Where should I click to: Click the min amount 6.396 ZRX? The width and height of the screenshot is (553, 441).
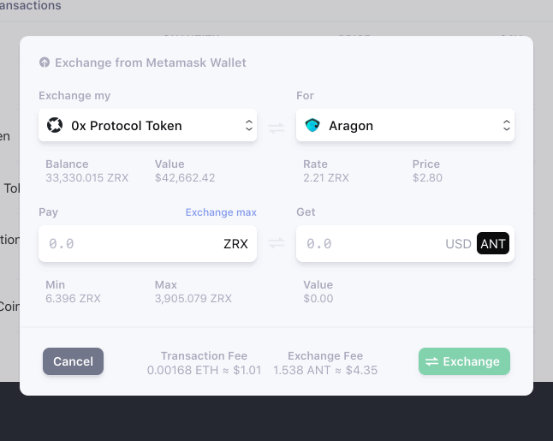pos(73,299)
